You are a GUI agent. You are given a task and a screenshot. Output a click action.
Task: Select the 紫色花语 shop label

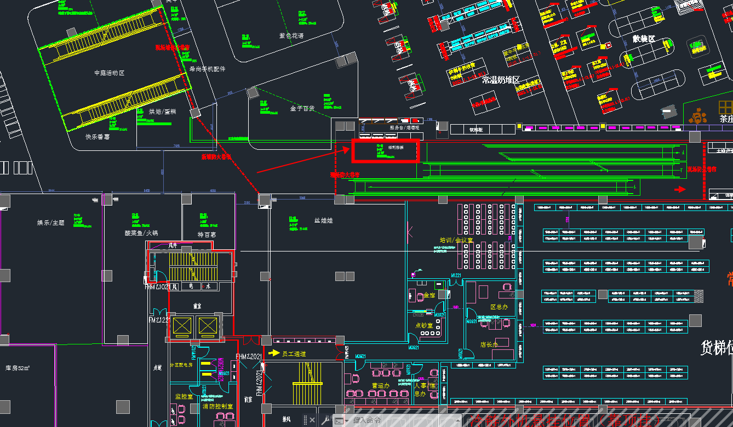tap(291, 36)
